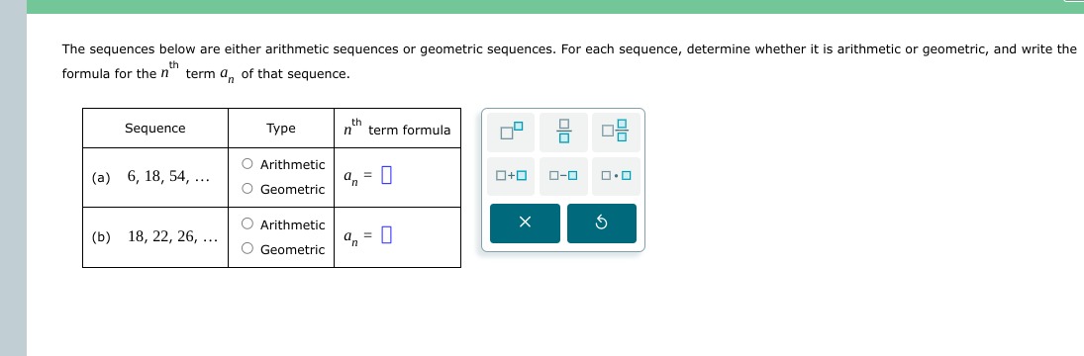Click the sequence text 6, 18, 54
The height and width of the screenshot is (356, 1084).
[x=168, y=177]
